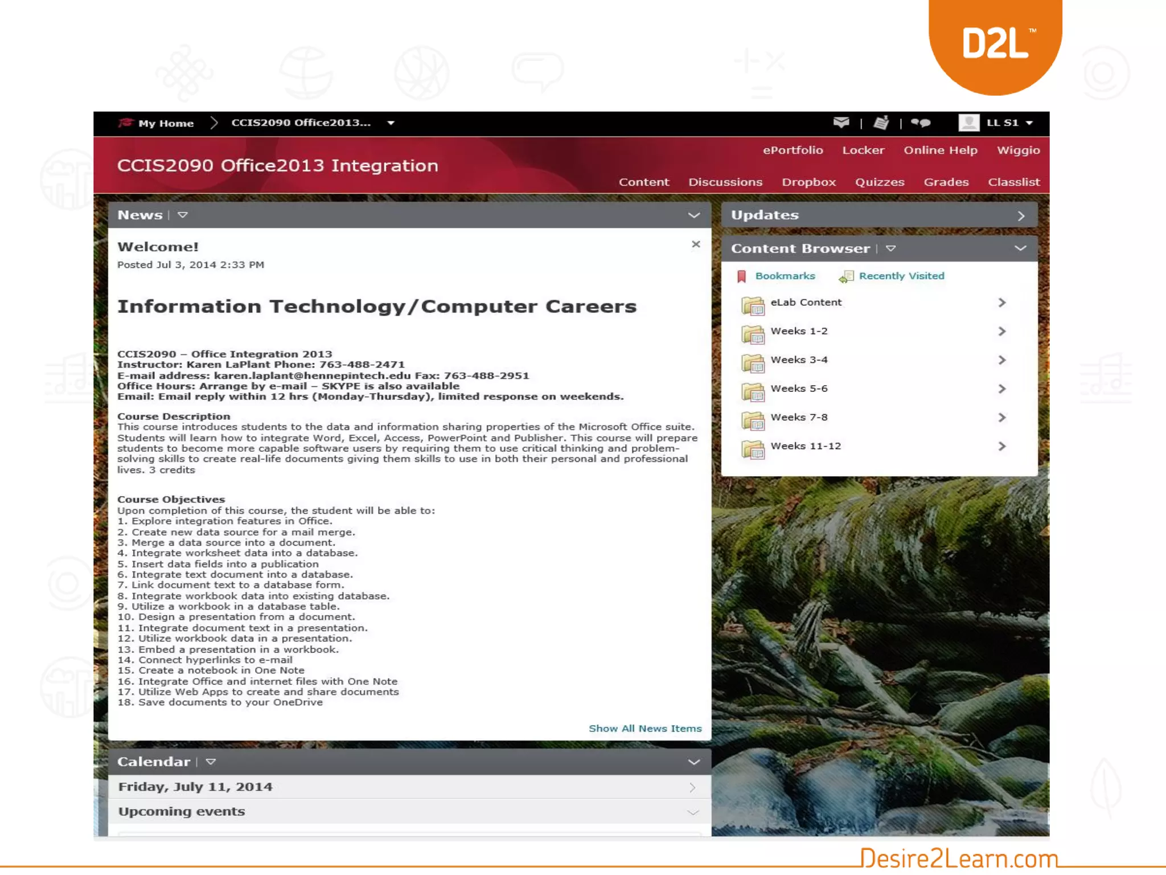Open the News widget options menu

click(182, 215)
